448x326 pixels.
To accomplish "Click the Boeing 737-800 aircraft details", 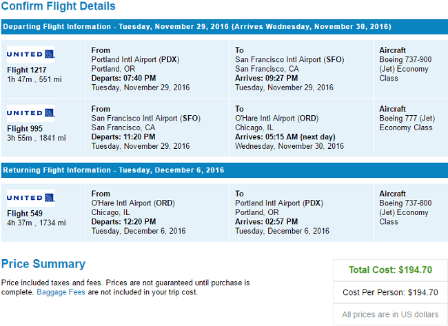I will tap(405, 212).
